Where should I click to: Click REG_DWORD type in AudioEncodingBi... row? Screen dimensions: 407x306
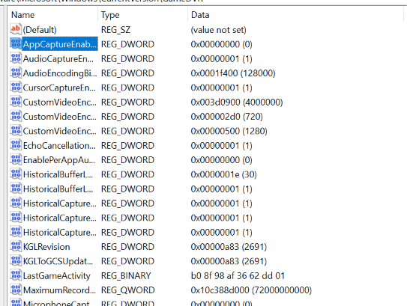127,73
